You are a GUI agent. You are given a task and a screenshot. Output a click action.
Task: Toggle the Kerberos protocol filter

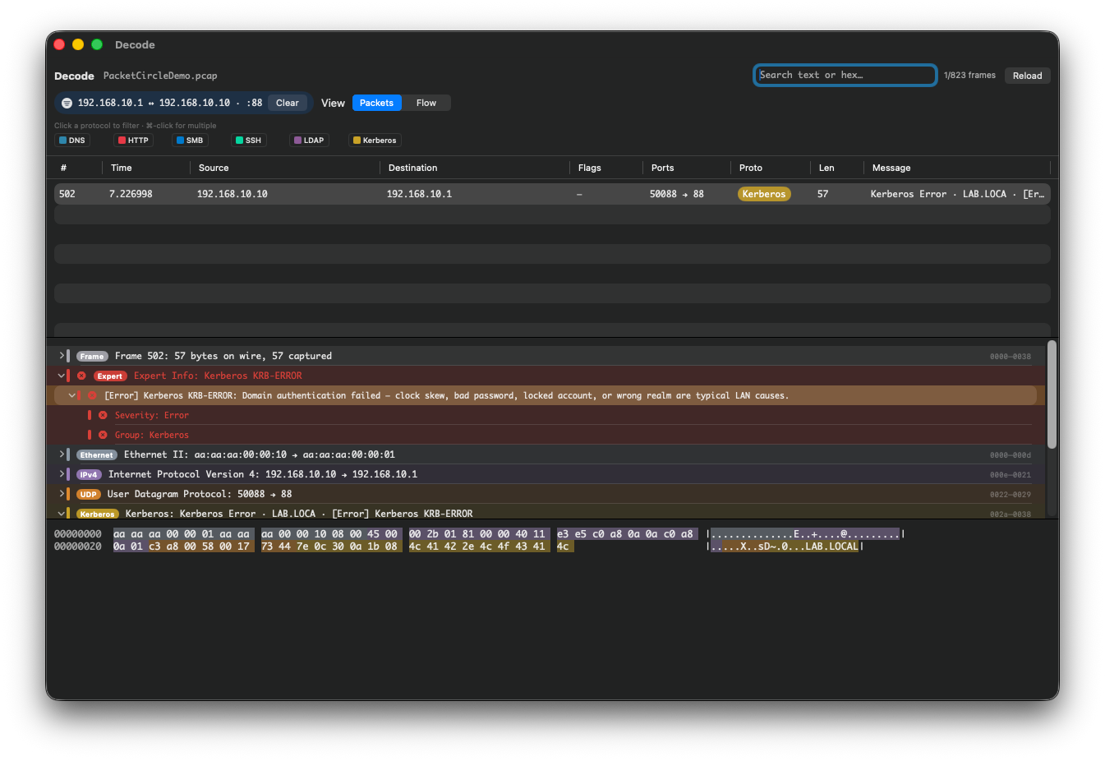[x=375, y=141]
